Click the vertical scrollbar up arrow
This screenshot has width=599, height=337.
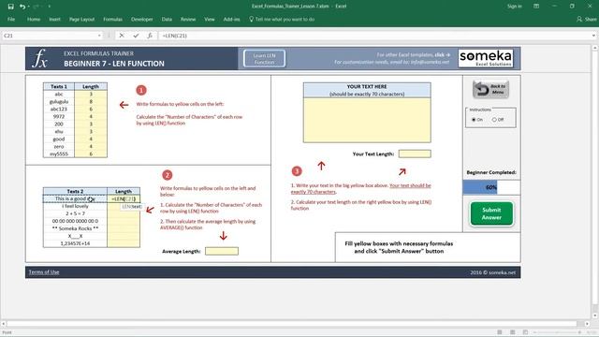pyautogui.click(x=594, y=48)
